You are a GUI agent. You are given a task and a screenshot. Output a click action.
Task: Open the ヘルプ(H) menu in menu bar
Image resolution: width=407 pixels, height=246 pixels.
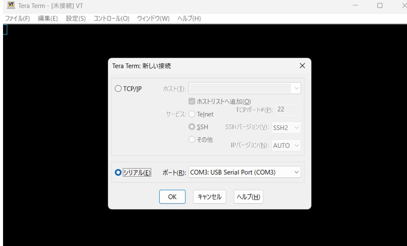coord(189,18)
